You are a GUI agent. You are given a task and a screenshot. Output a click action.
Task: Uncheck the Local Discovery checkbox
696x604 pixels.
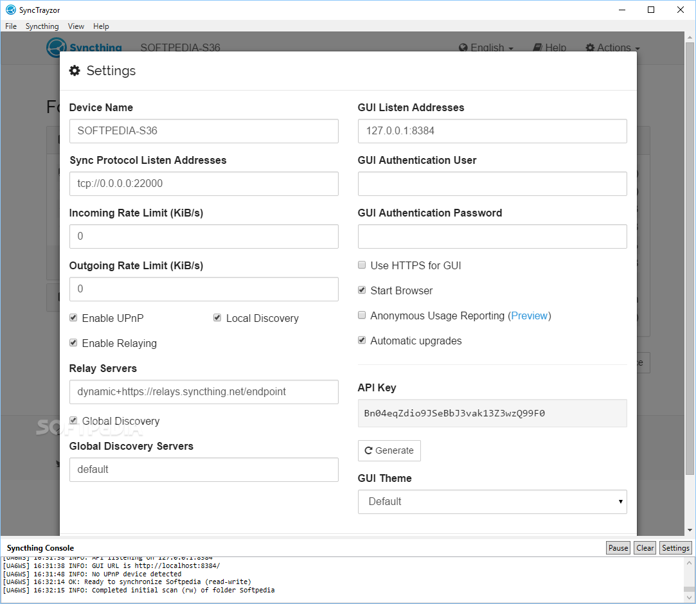217,318
